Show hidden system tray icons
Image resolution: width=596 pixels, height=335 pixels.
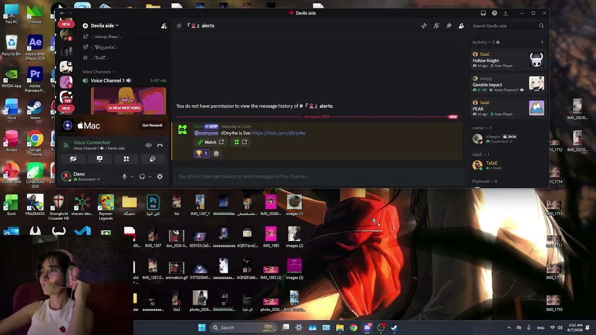click(x=509, y=328)
